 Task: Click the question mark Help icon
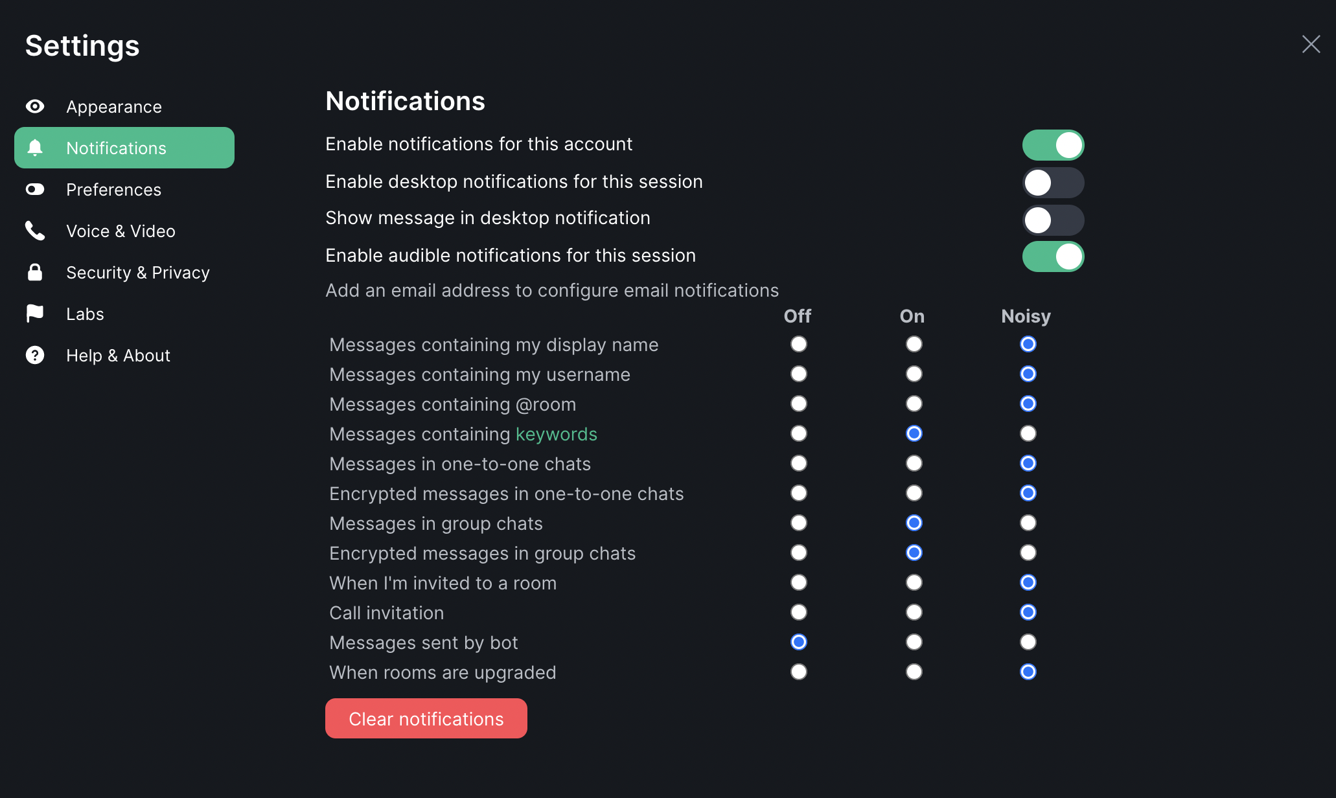pyautogui.click(x=35, y=355)
